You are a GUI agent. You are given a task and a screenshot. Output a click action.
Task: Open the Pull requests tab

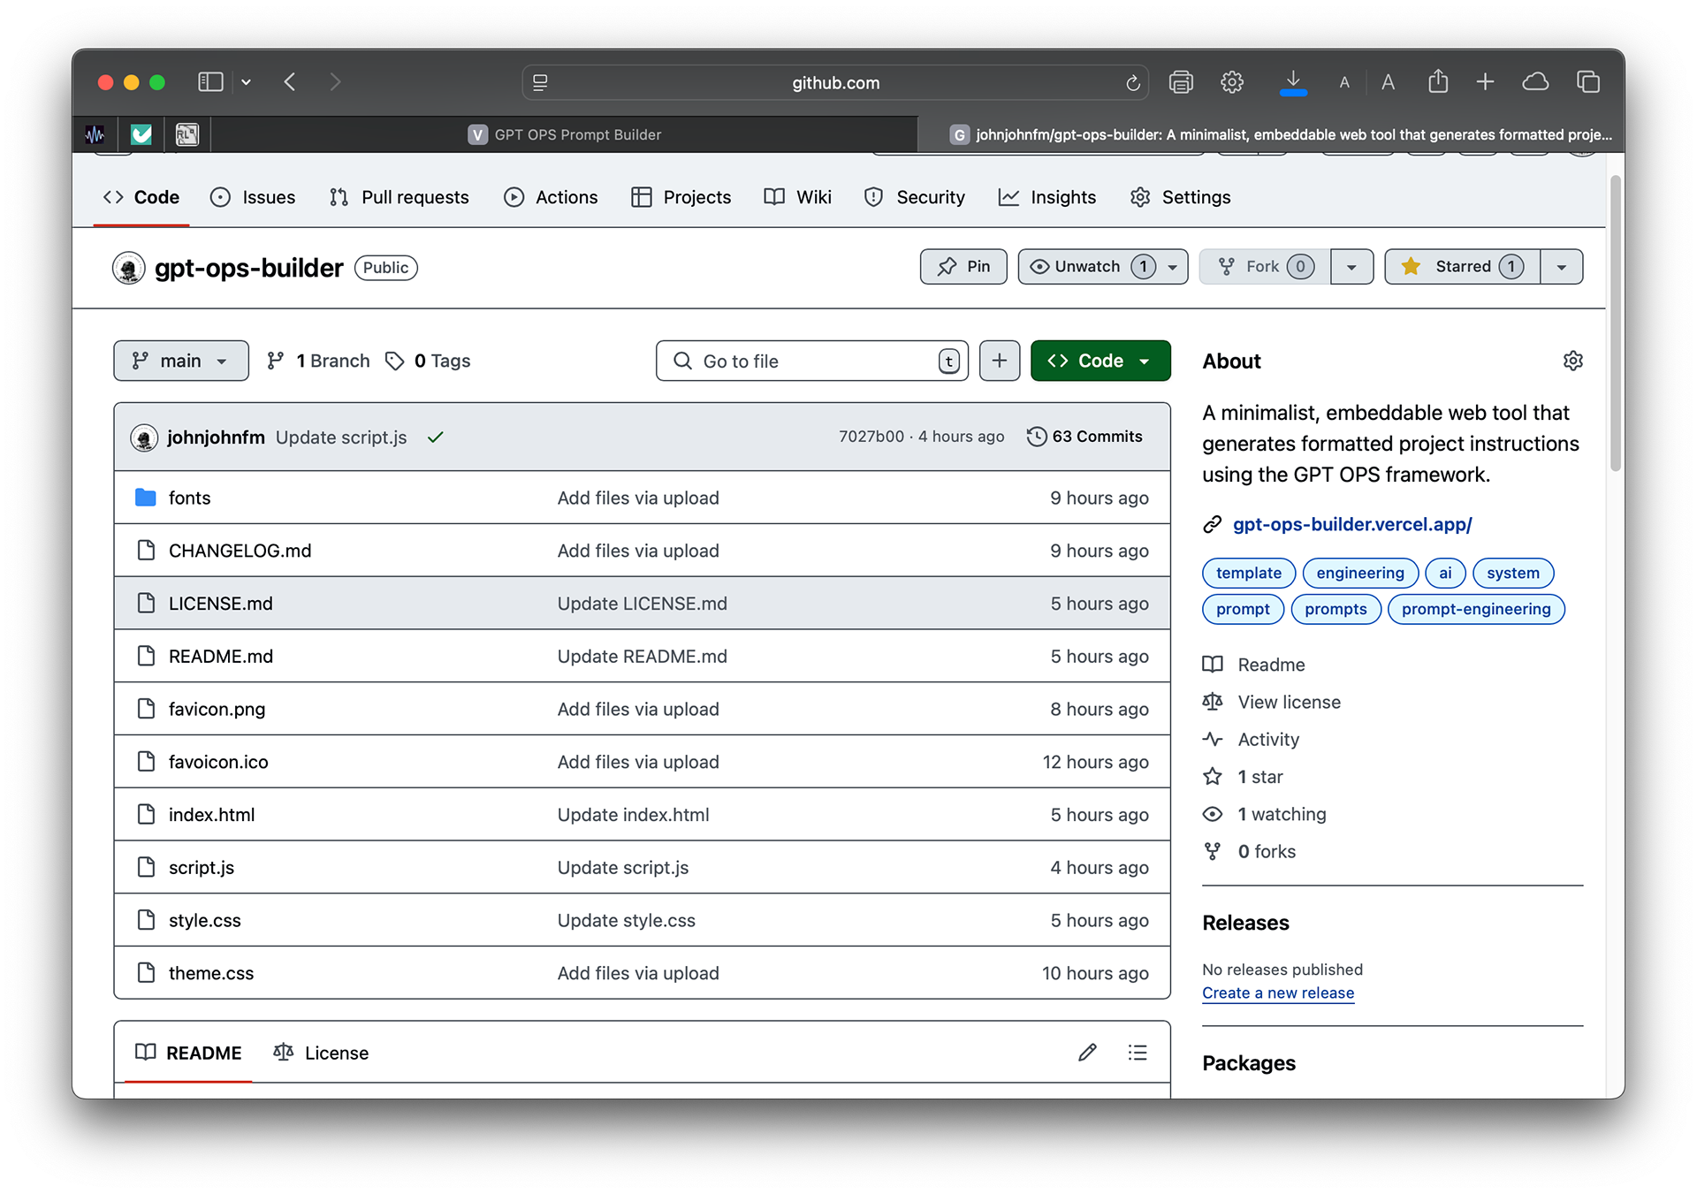tap(399, 197)
